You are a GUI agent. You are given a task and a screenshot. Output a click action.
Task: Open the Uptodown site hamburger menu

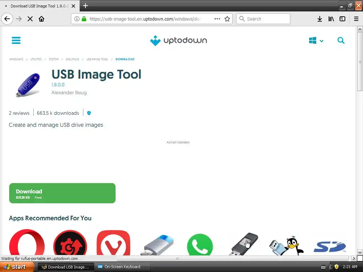pos(16,40)
